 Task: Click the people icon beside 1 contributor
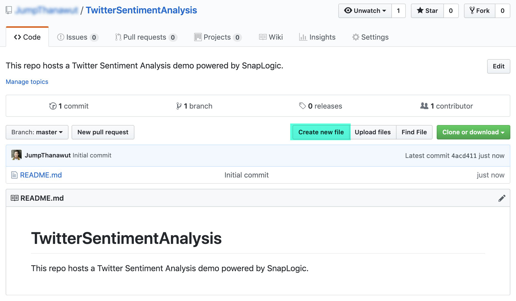coord(424,106)
